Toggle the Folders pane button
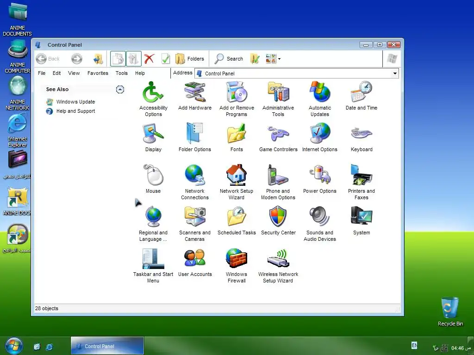This screenshot has height=355, width=474. [190, 59]
